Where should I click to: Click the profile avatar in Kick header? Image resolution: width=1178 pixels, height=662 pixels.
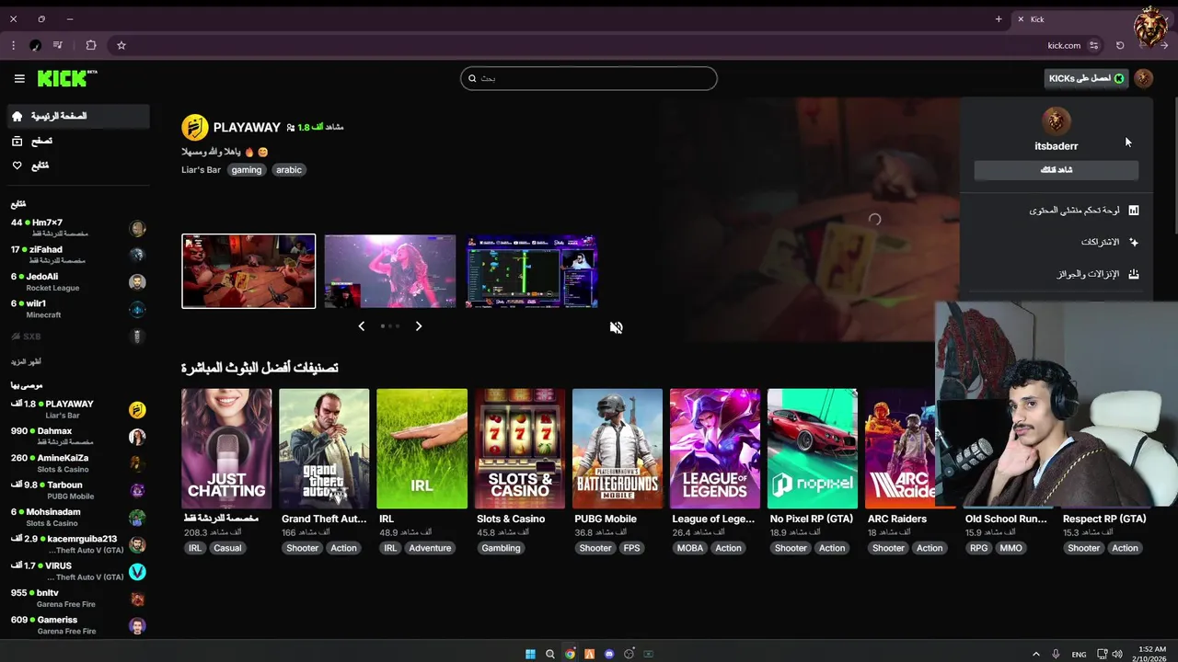[1143, 78]
